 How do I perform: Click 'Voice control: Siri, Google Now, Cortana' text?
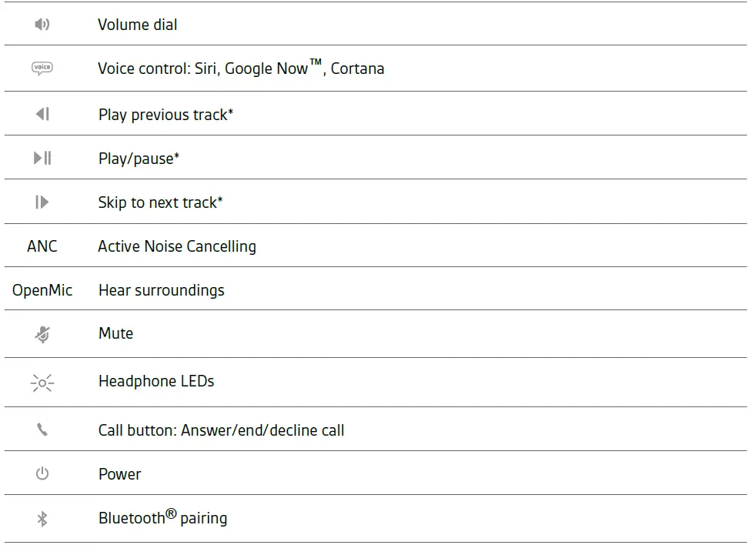tap(241, 69)
